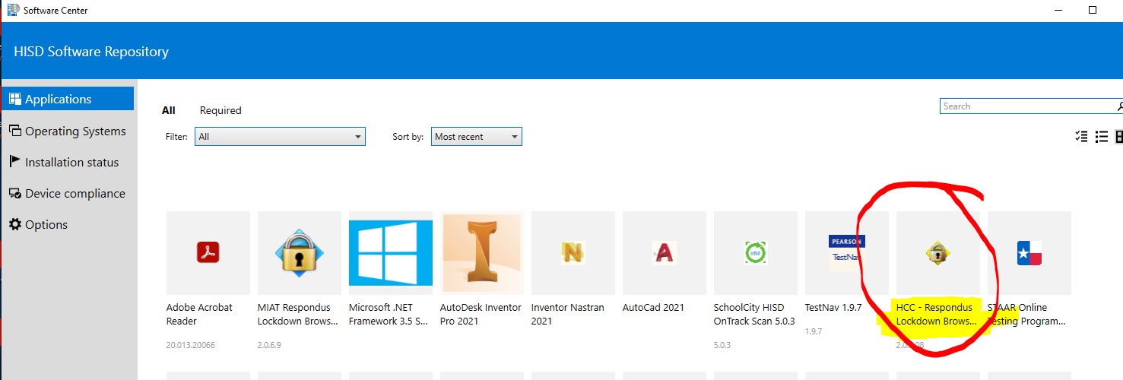1123x380 pixels.
Task: Click version 5.0.3 under SchoolCity
Action: tap(722, 345)
